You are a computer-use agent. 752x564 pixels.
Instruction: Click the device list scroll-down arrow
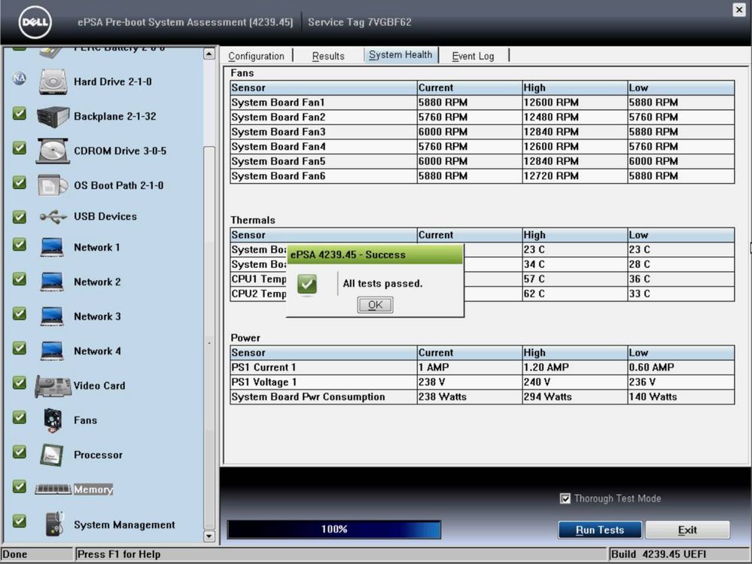(x=209, y=536)
